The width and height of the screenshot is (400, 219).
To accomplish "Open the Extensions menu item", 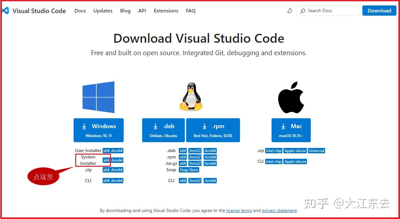I will [x=166, y=11].
